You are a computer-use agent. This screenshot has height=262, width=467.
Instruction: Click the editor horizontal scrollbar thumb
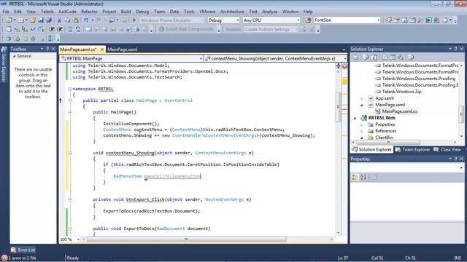click(187, 239)
